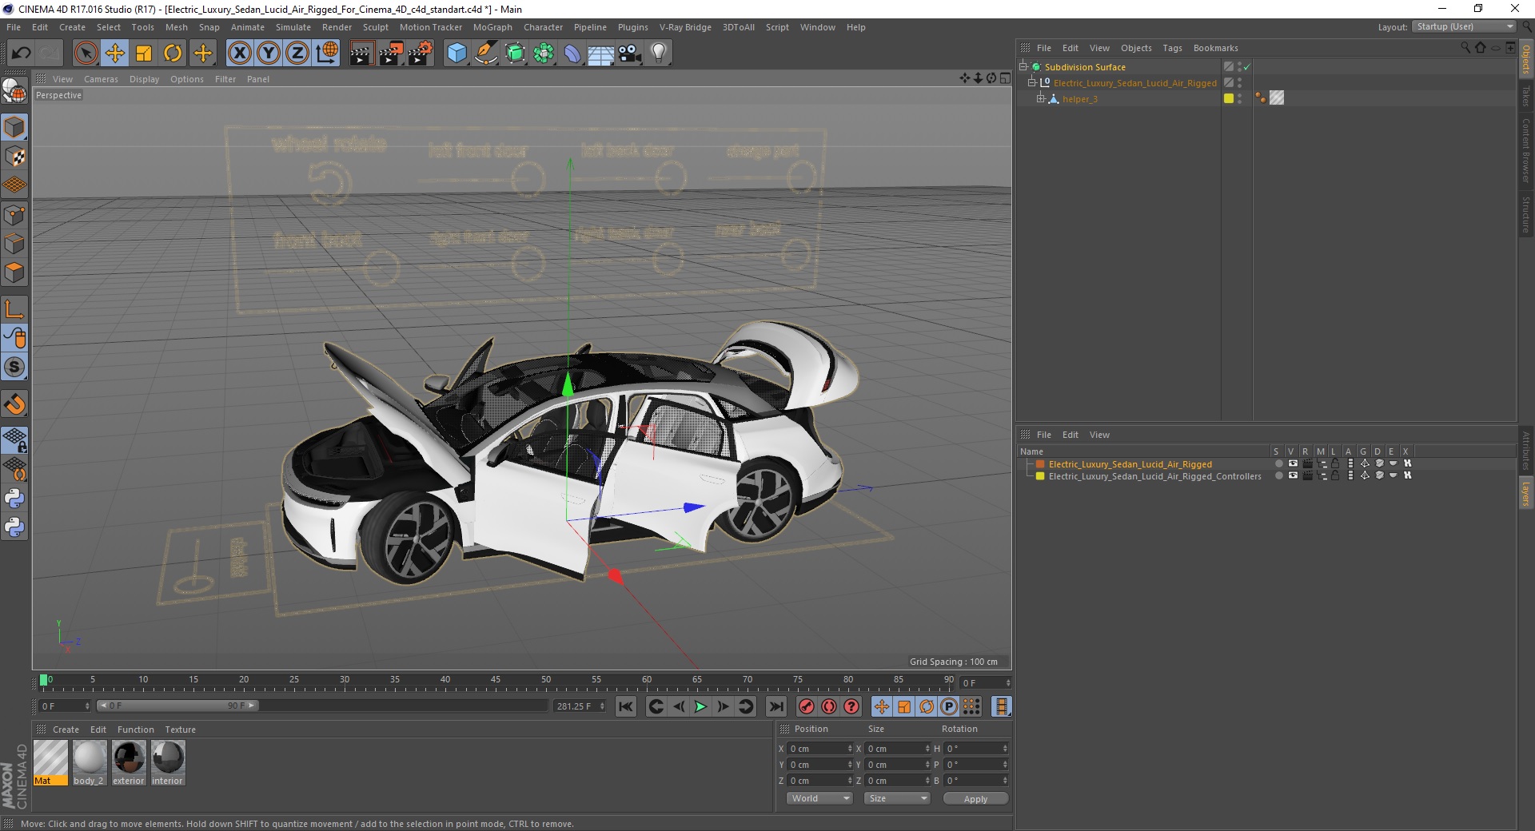Toggle viewport maximize icon at top right
Screen dimensions: 1535x831
coord(1005,78)
